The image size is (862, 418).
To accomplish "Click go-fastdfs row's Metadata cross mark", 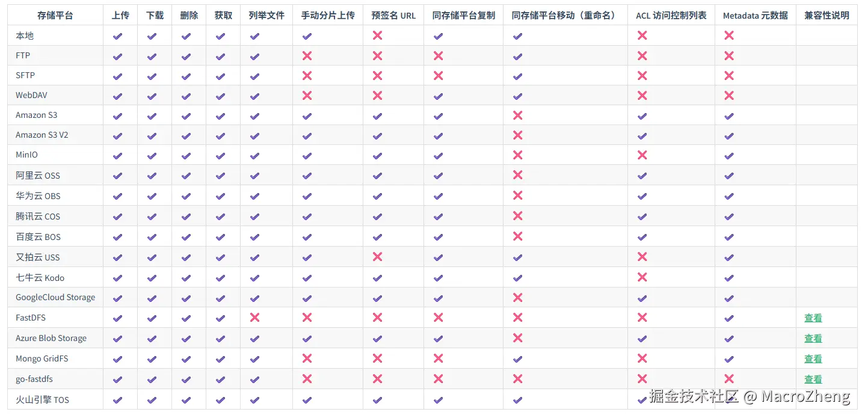I will [729, 378].
